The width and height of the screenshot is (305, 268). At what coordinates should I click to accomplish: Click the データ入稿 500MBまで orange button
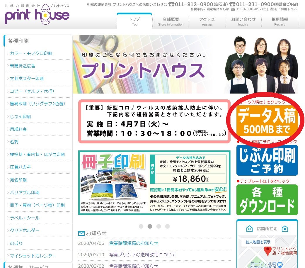267,121
